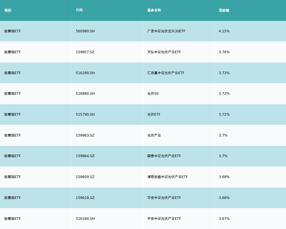Image resolution: width=286 pixels, height=229 pixels.
Task: Click 股票型ETF in the 159857.SZ row
Action: click(13, 52)
